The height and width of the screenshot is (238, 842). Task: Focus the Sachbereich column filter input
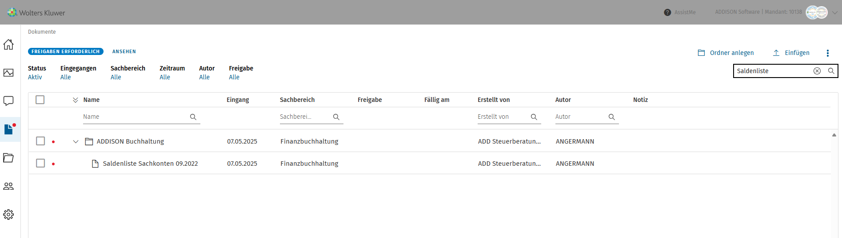tap(306, 117)
